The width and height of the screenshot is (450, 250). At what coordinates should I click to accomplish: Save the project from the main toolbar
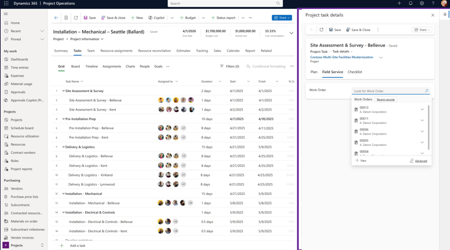90,18
